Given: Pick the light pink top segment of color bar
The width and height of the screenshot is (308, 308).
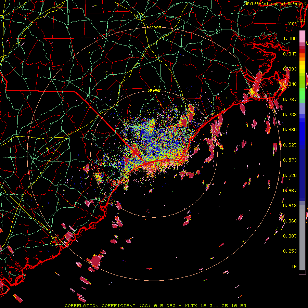Looking at the screenshot, I should [302, 36].
